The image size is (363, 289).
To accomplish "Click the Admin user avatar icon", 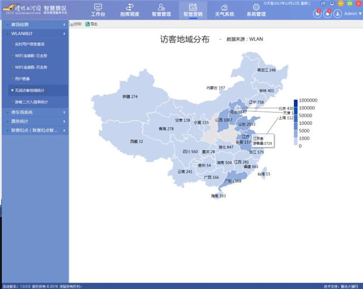I will [338, 13].
